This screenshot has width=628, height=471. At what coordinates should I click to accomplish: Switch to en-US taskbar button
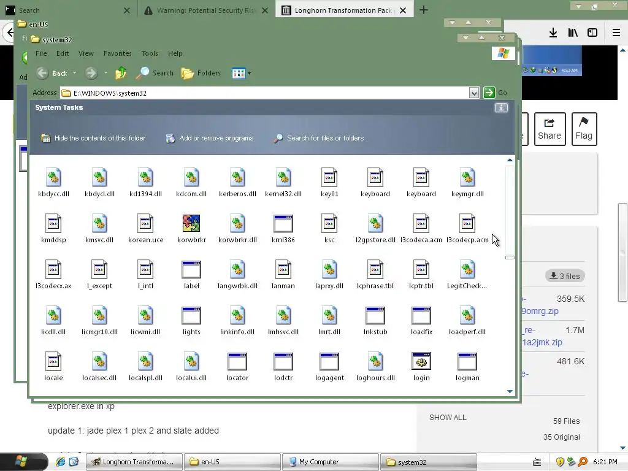click(232, 462)
